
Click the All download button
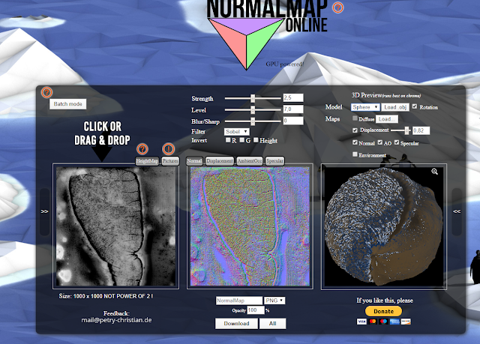pyautogui.click(x=273, y=324)
